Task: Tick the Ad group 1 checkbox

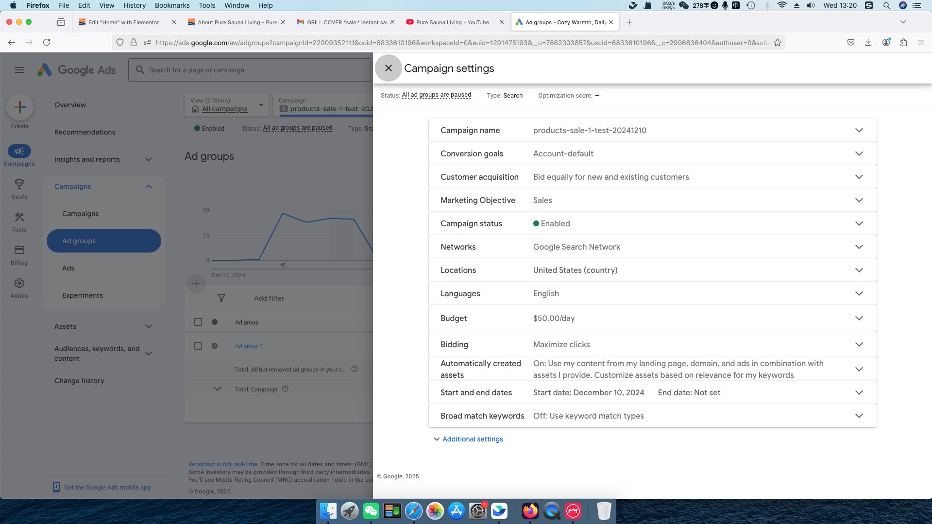Action: pyautogui.click(x=198, y=346)
